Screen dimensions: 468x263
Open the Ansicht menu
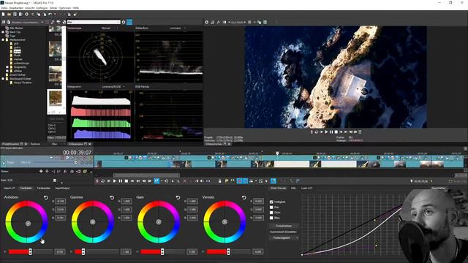coord(29,8)
